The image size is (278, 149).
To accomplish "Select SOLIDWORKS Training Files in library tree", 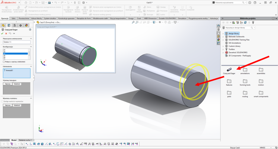I will 239,40.
